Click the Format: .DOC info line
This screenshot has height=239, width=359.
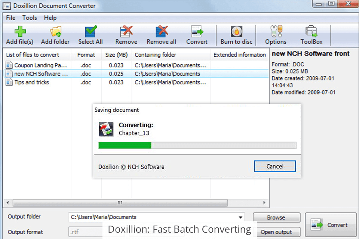288,64
